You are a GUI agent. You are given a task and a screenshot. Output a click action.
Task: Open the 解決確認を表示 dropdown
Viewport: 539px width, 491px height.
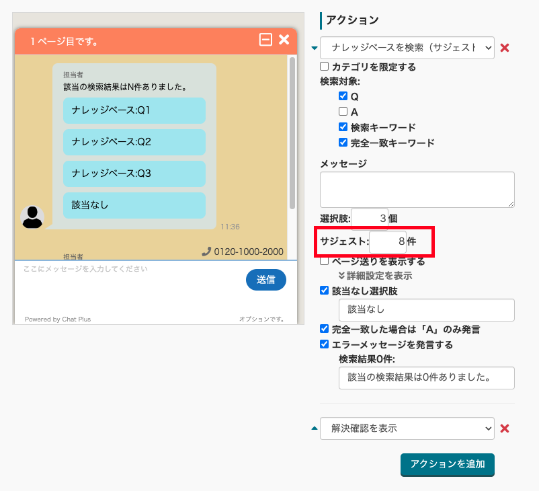click(407, 428)
